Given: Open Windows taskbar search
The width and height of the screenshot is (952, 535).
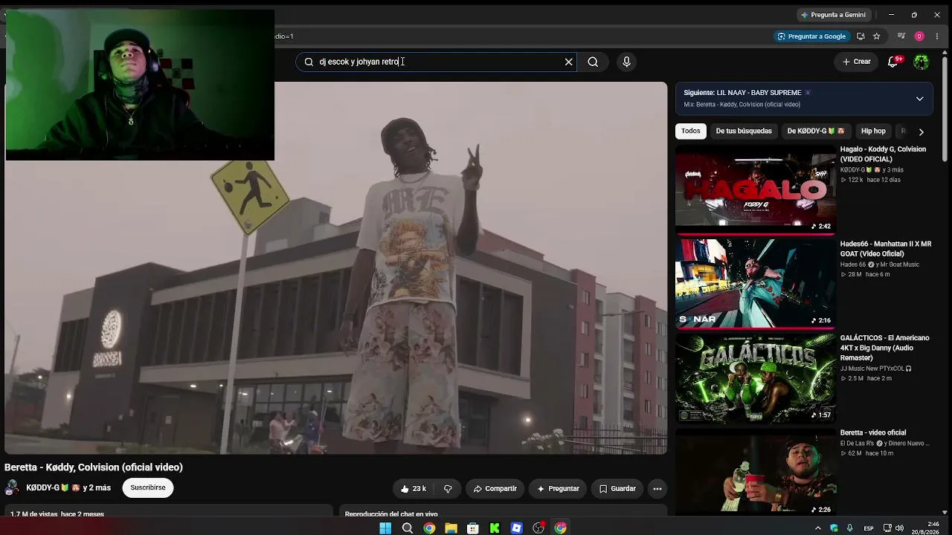Looking at the screenshot, I should point(408,528).
